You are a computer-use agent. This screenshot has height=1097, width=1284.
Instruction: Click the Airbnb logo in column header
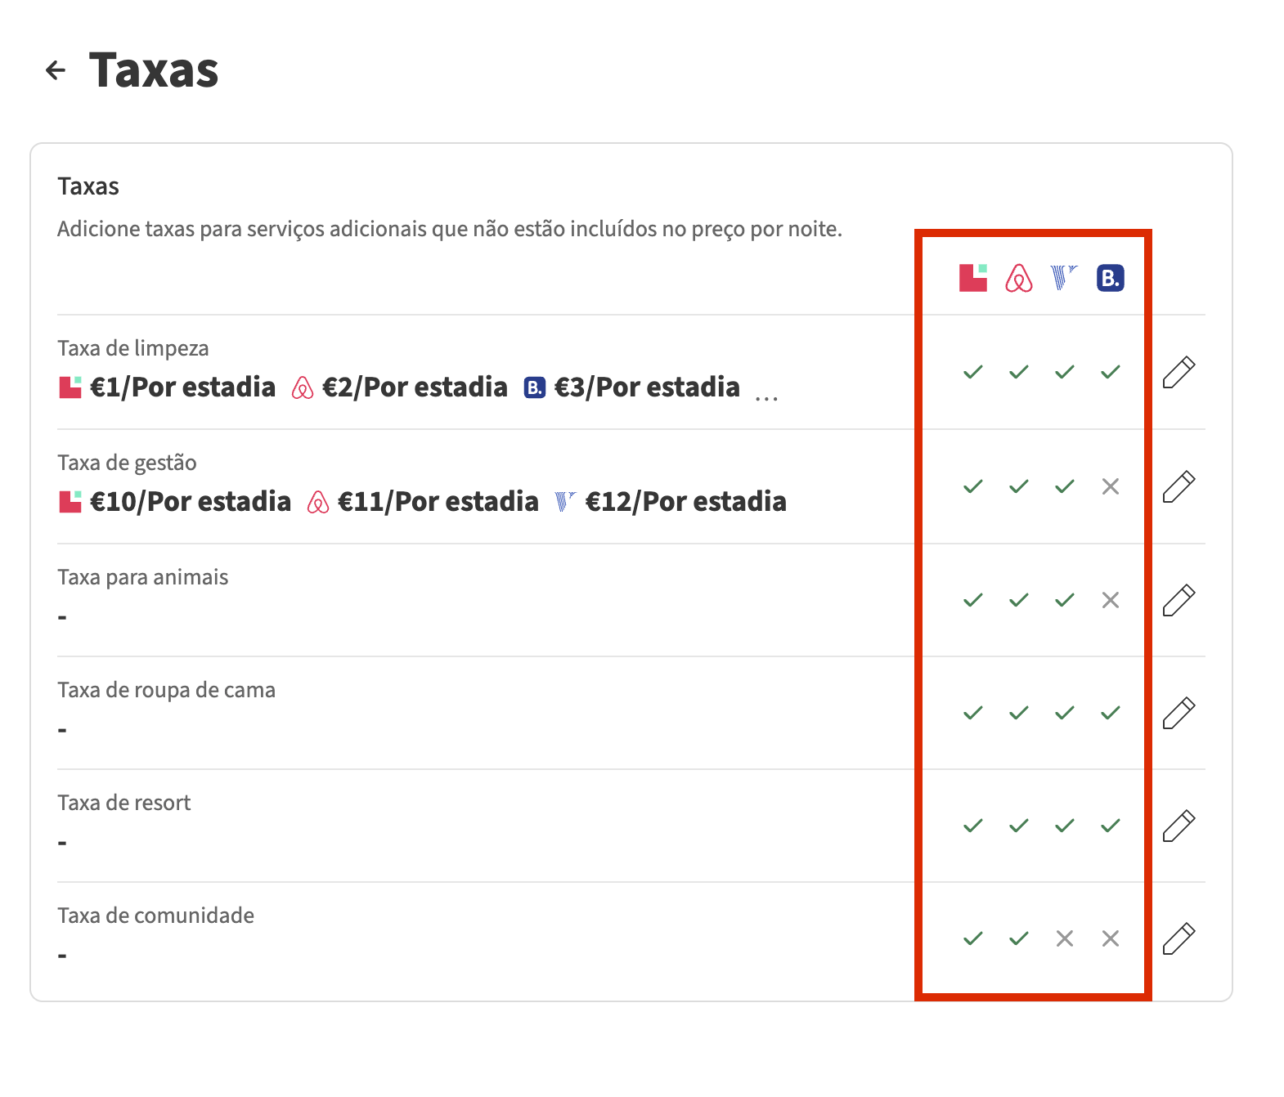1018,279
